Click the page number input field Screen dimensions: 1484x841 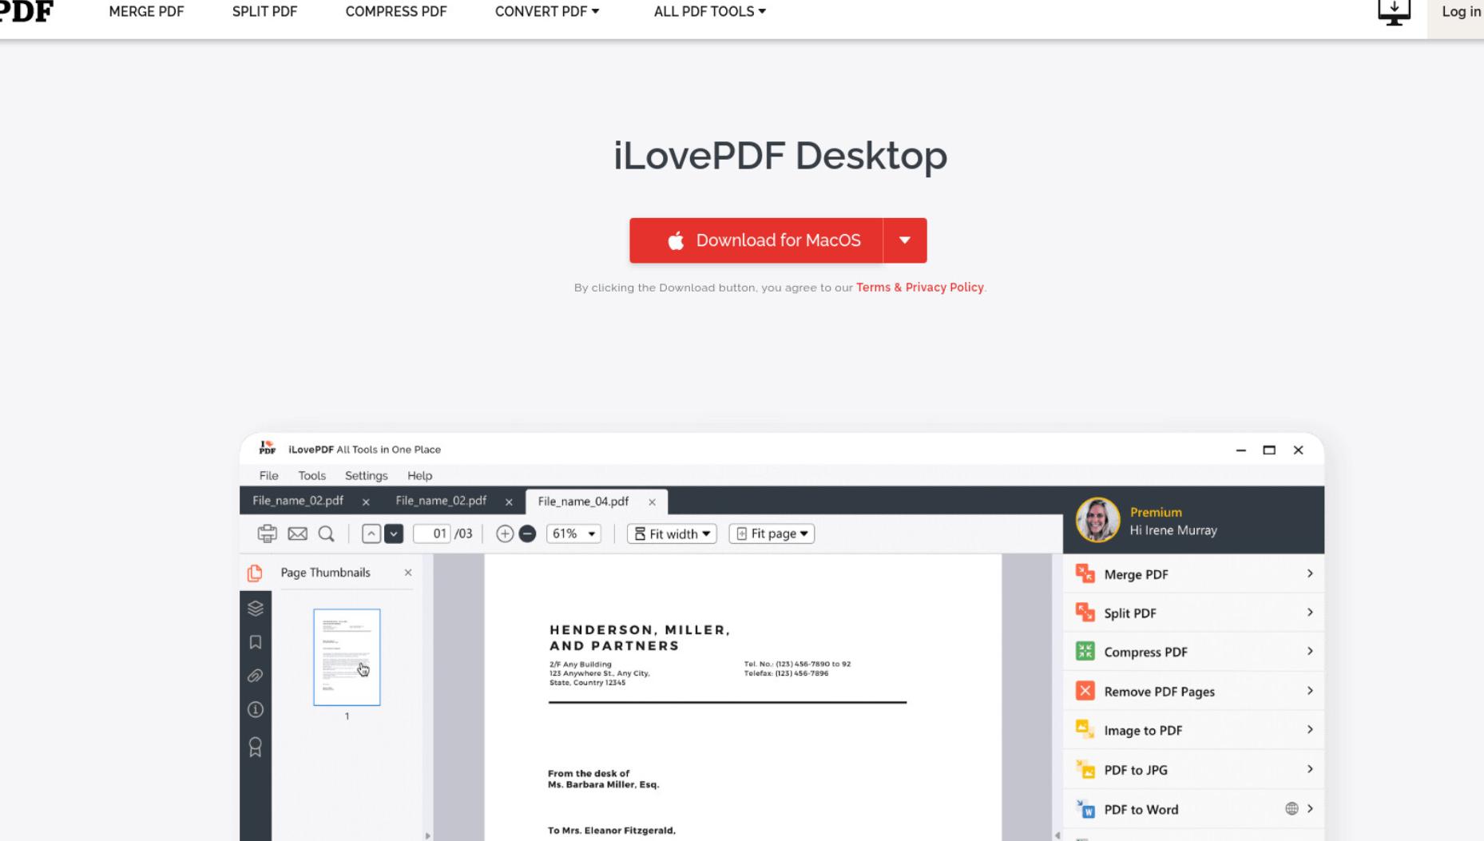431,534
